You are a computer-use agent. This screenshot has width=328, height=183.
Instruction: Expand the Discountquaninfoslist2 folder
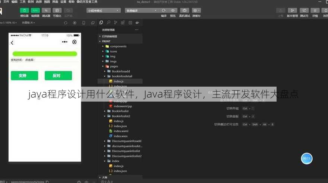(x=120, y=156)
